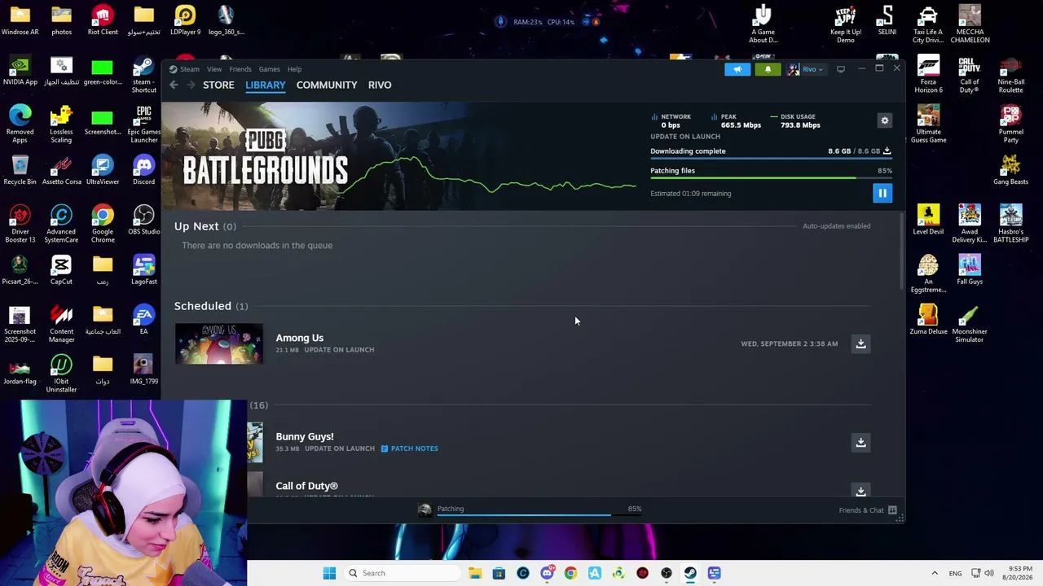Open Discord from the taskbar
The width and height of the screenshot is (1043, 586).
click(x=547, y=573)
